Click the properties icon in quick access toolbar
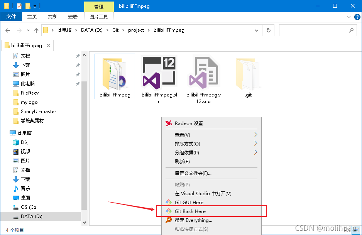This screenshot has height=235, width=362. 19,6
